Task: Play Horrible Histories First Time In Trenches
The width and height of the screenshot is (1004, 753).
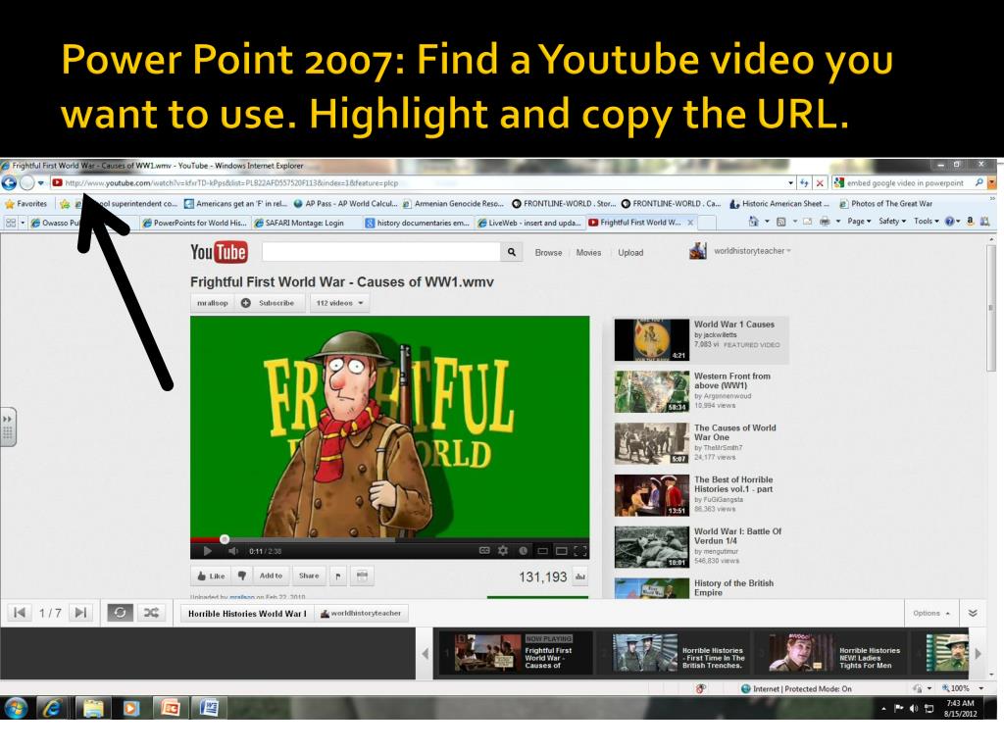Action: (675, 653)
